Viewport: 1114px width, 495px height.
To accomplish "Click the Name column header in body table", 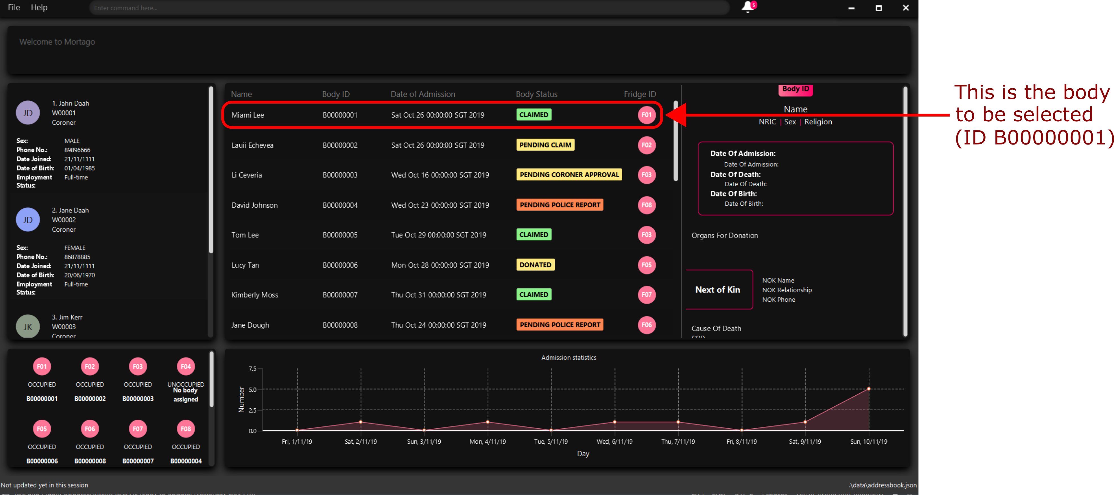I will coord(241,94).
